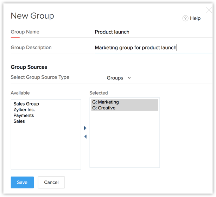This screenshot has height=197, width=216.
Task: Focus the Group Name field containing Product launch
Action: tap(151, 32)
